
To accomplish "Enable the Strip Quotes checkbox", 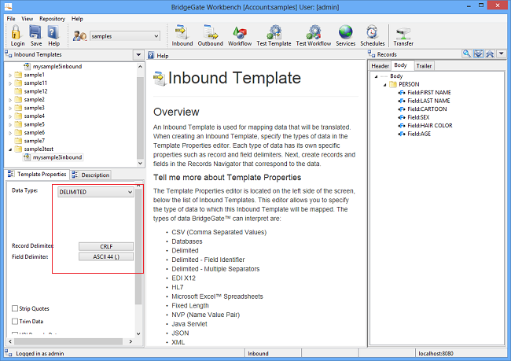I will 15,308.
